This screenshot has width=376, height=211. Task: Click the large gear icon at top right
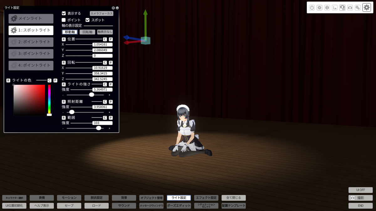coord(367,8)
